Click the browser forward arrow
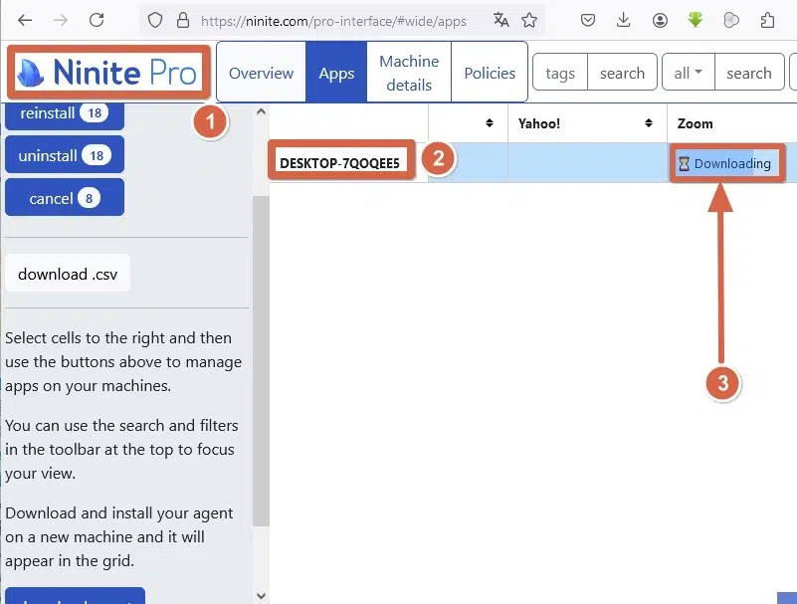Image resolution: width=797 pixels, height=604 pixels. click(x=61, y=20)
